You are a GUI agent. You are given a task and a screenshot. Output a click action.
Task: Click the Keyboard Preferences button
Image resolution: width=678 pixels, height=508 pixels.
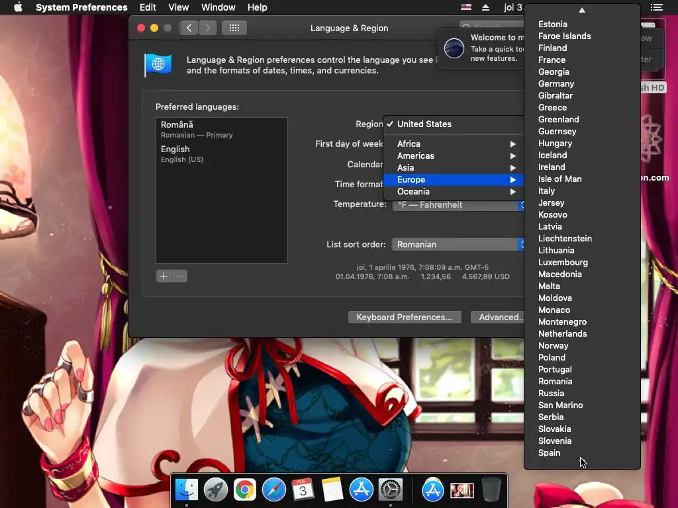pyautogui.click(x=405, y=317)
